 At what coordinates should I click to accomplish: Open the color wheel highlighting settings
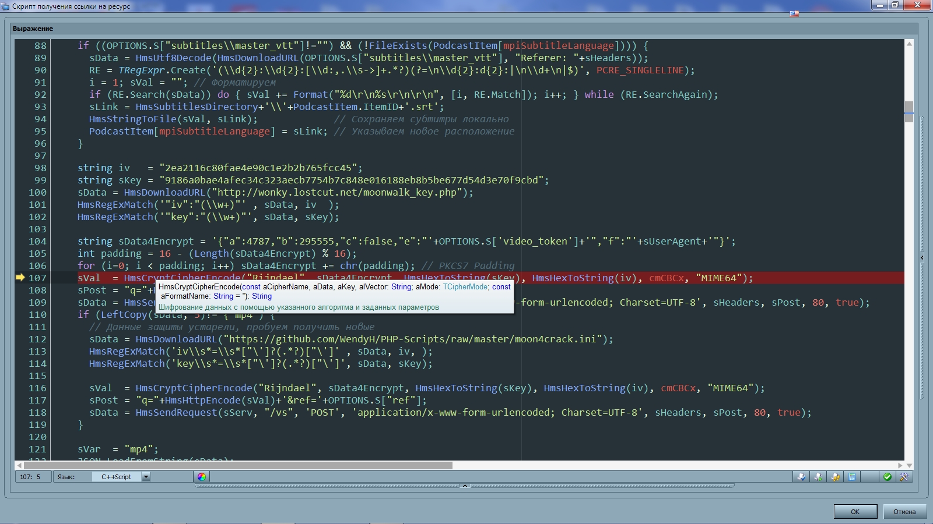[x=202, y=477]
